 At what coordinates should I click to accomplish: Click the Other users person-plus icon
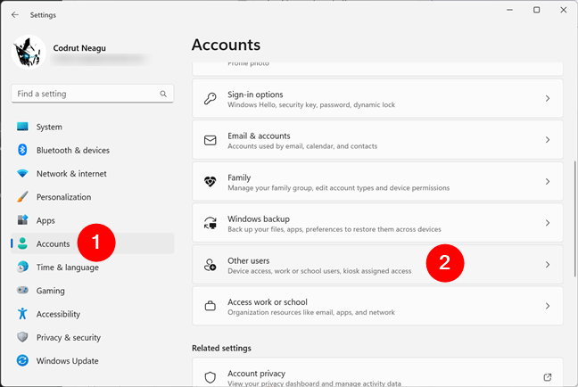[x=211, y=265]
